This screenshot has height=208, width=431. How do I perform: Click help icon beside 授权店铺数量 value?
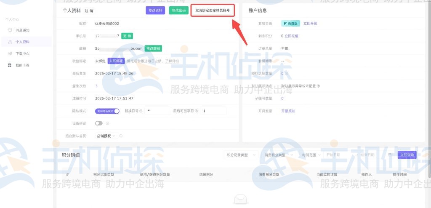click(286, 73)
